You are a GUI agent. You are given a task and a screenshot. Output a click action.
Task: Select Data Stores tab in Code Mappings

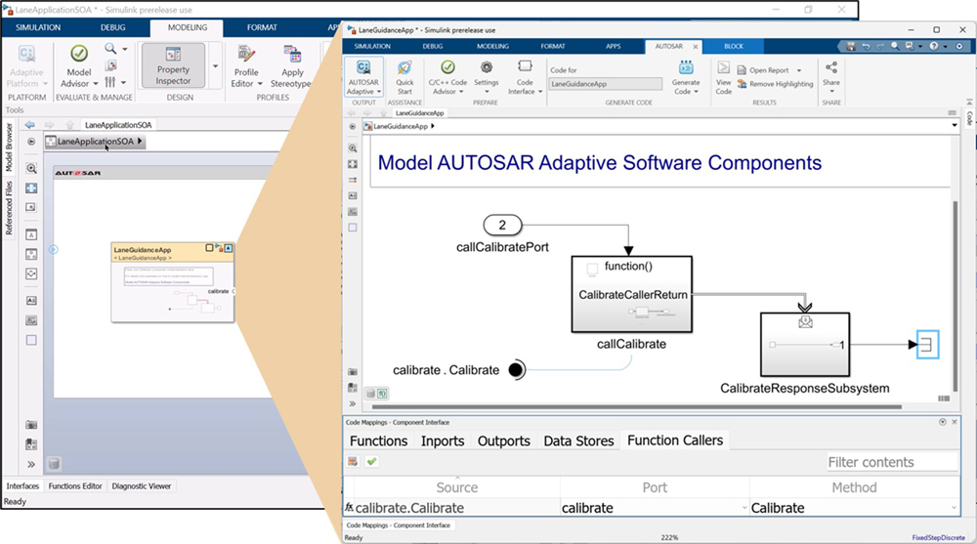(578, 441)
